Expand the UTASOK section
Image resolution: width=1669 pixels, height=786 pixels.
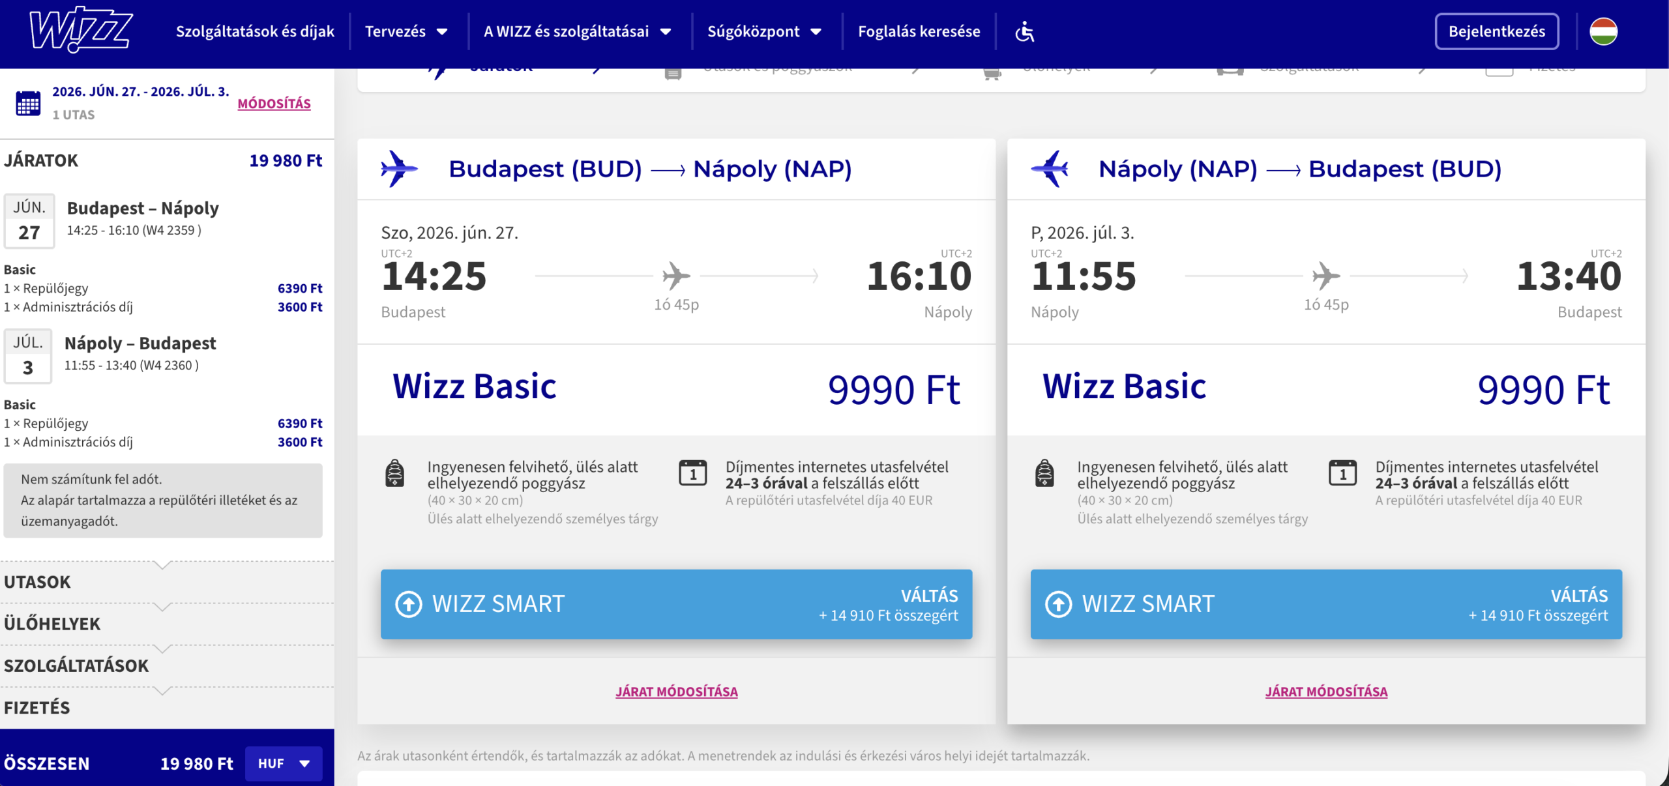[37, 582]
